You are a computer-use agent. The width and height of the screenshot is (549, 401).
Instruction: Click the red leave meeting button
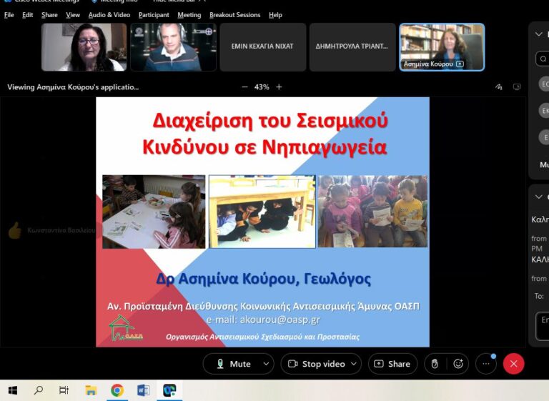513,364
